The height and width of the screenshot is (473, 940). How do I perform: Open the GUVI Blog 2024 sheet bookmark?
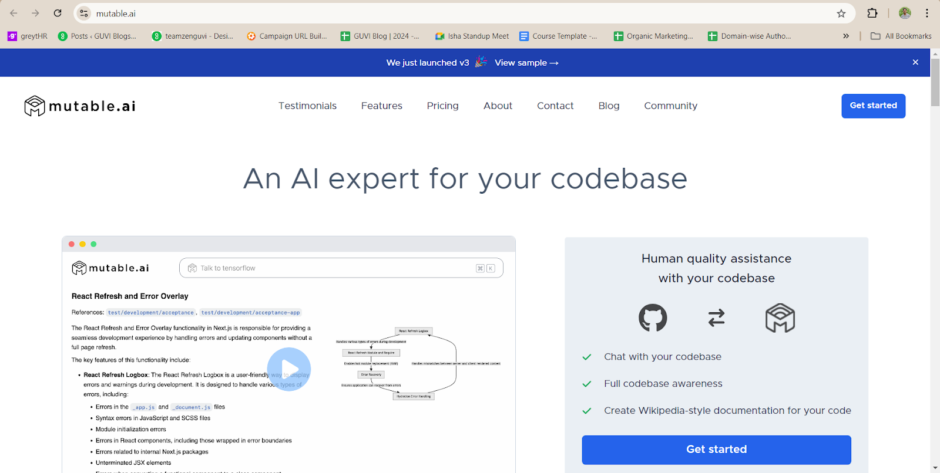click(380, 36)
